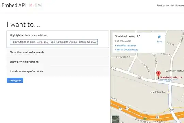Click the Soulsby & Levin, LLC card title
The width and height of the screenshot is (184, 123).
128,36
